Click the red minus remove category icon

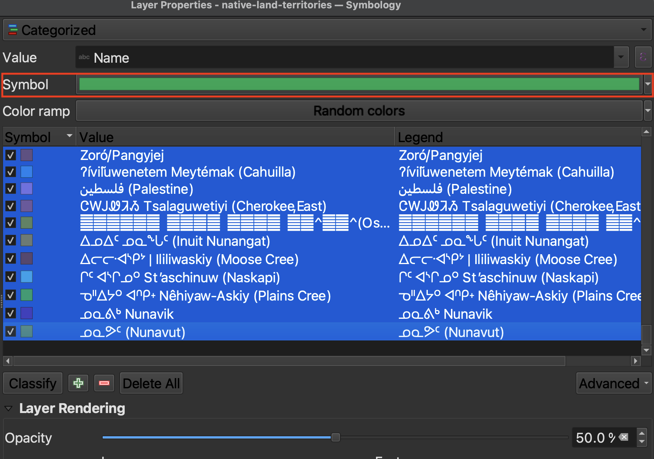coord(104,383)
